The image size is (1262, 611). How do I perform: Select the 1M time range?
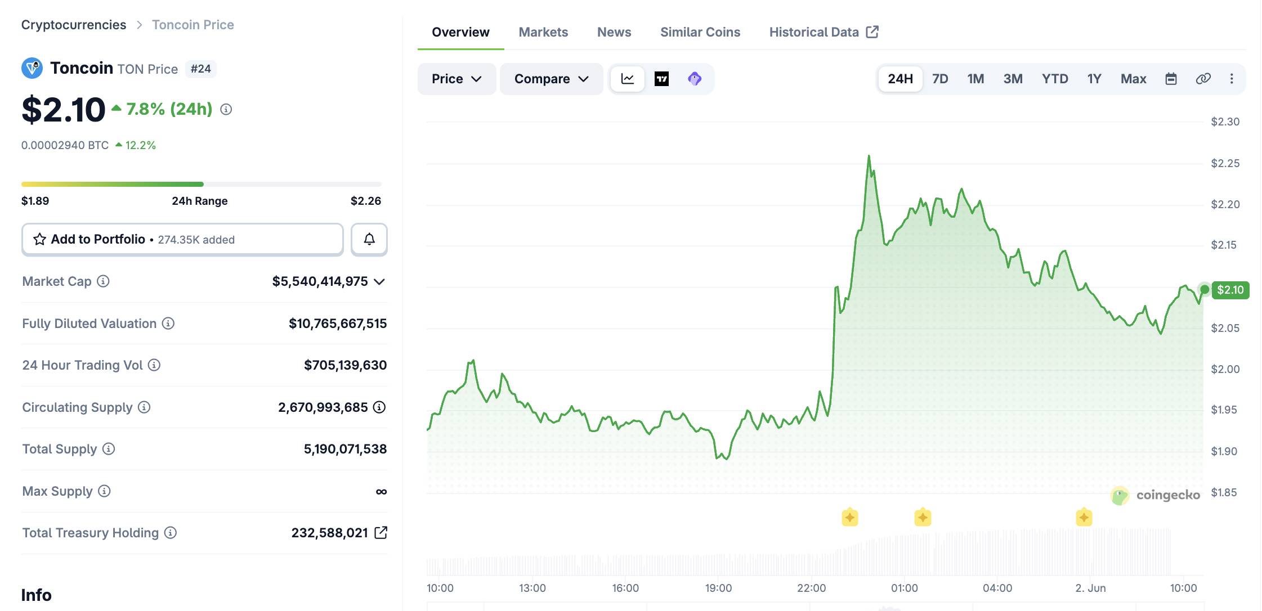[x=975, y=79]
